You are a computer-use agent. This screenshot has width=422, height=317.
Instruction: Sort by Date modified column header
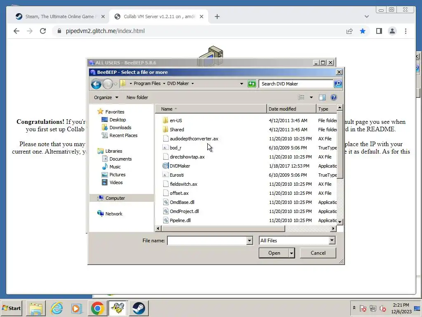point(291,109)
